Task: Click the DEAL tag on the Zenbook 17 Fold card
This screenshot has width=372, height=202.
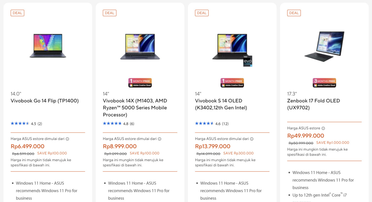Action: pyautogui.click(x=294, y=12)
